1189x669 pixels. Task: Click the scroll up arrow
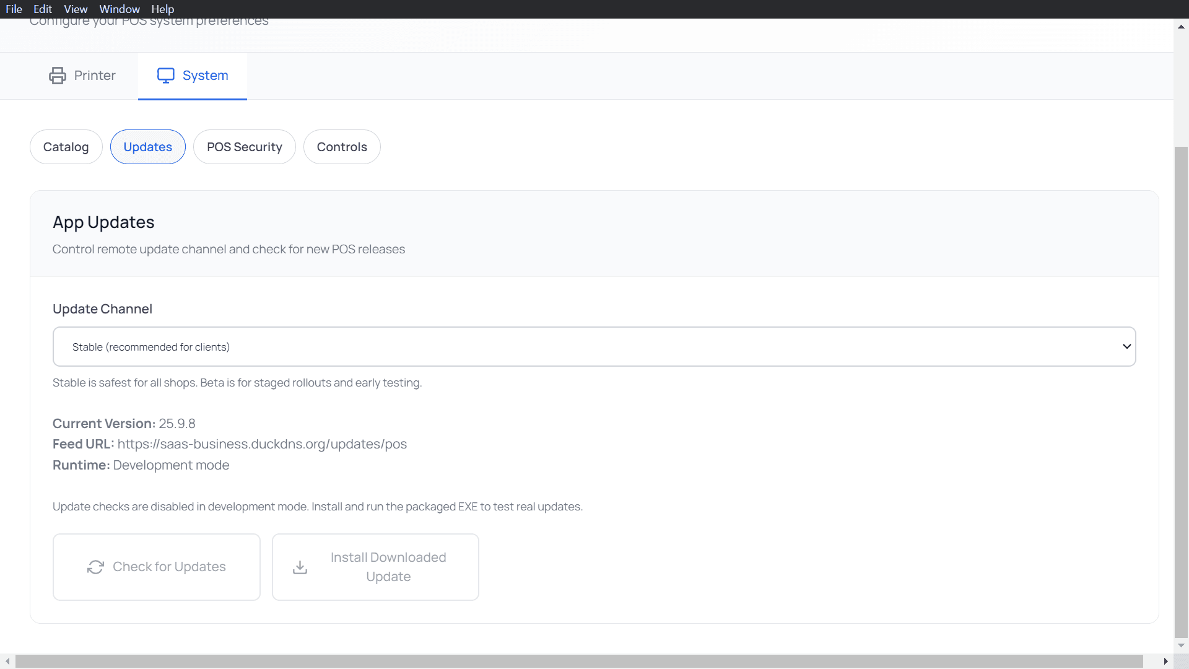click(x=1181, y=27)
